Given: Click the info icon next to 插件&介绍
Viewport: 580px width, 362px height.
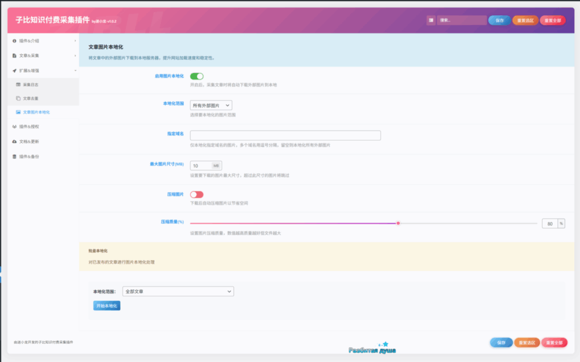Looking at the screenshot, I should point(14,41).
